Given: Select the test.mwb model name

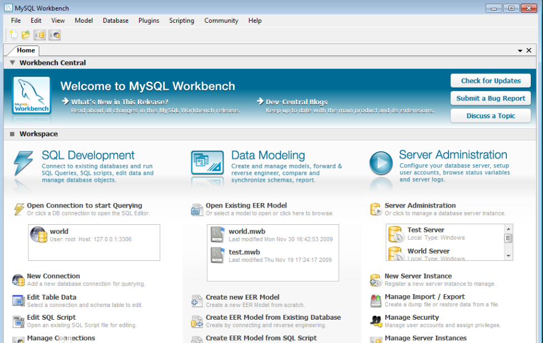Looking at the screenshot, I should point(244,253).
